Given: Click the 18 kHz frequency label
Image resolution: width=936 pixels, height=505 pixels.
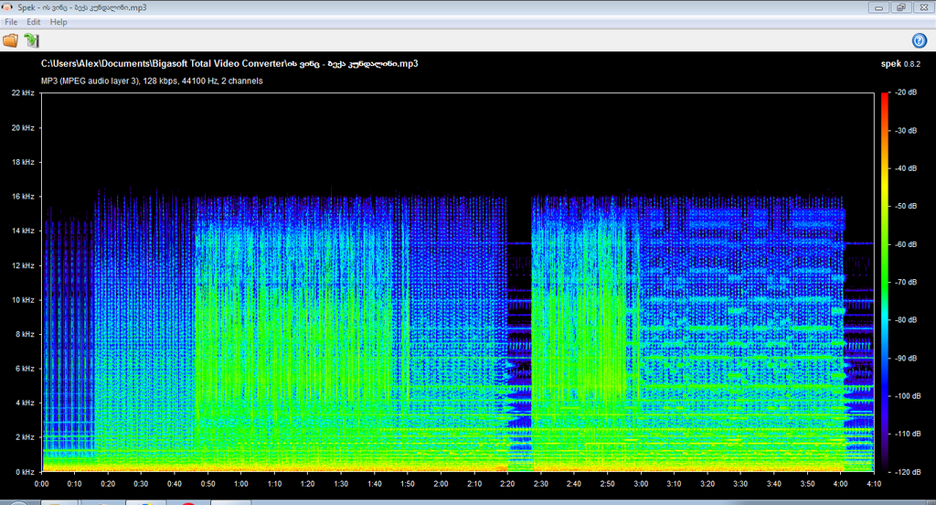Looking at the screenshot, I should point(23,162).
